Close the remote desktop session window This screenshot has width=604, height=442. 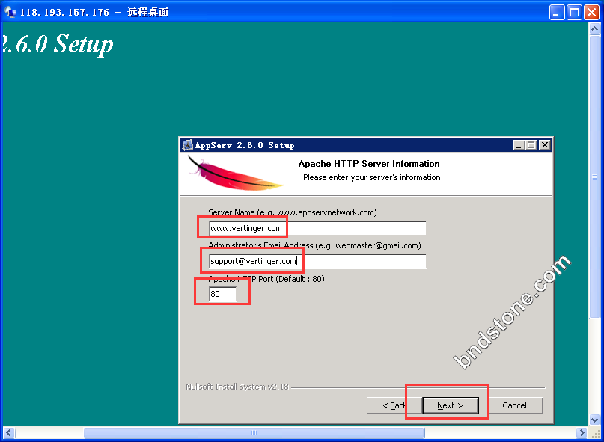pos(591,12)
